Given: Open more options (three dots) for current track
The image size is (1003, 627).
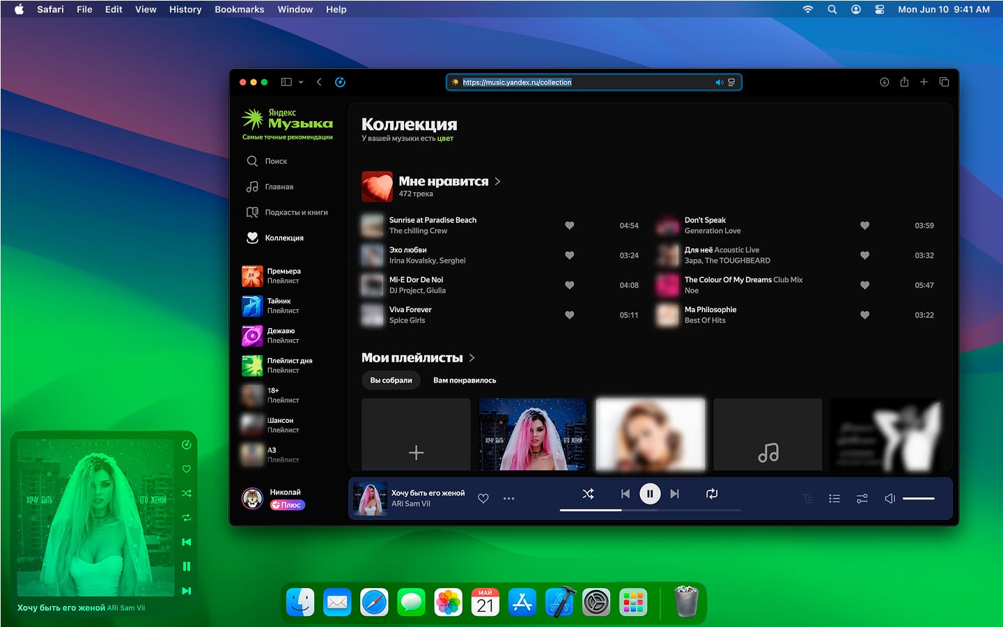Looking at the screenshot, I should pyautogui.click(x=509, y=498).
